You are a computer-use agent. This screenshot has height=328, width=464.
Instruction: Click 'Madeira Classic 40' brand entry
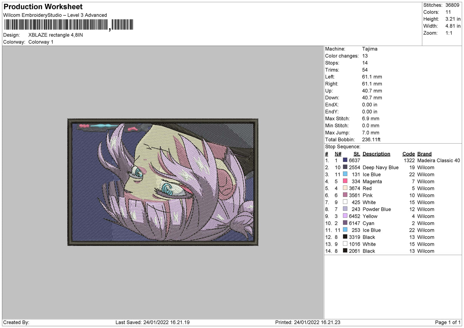pos(439,160)
